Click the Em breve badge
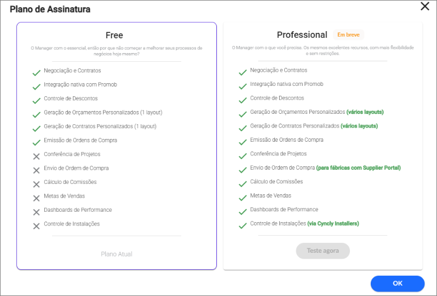The height and width of the screenshot is (296, 437). 348,35
